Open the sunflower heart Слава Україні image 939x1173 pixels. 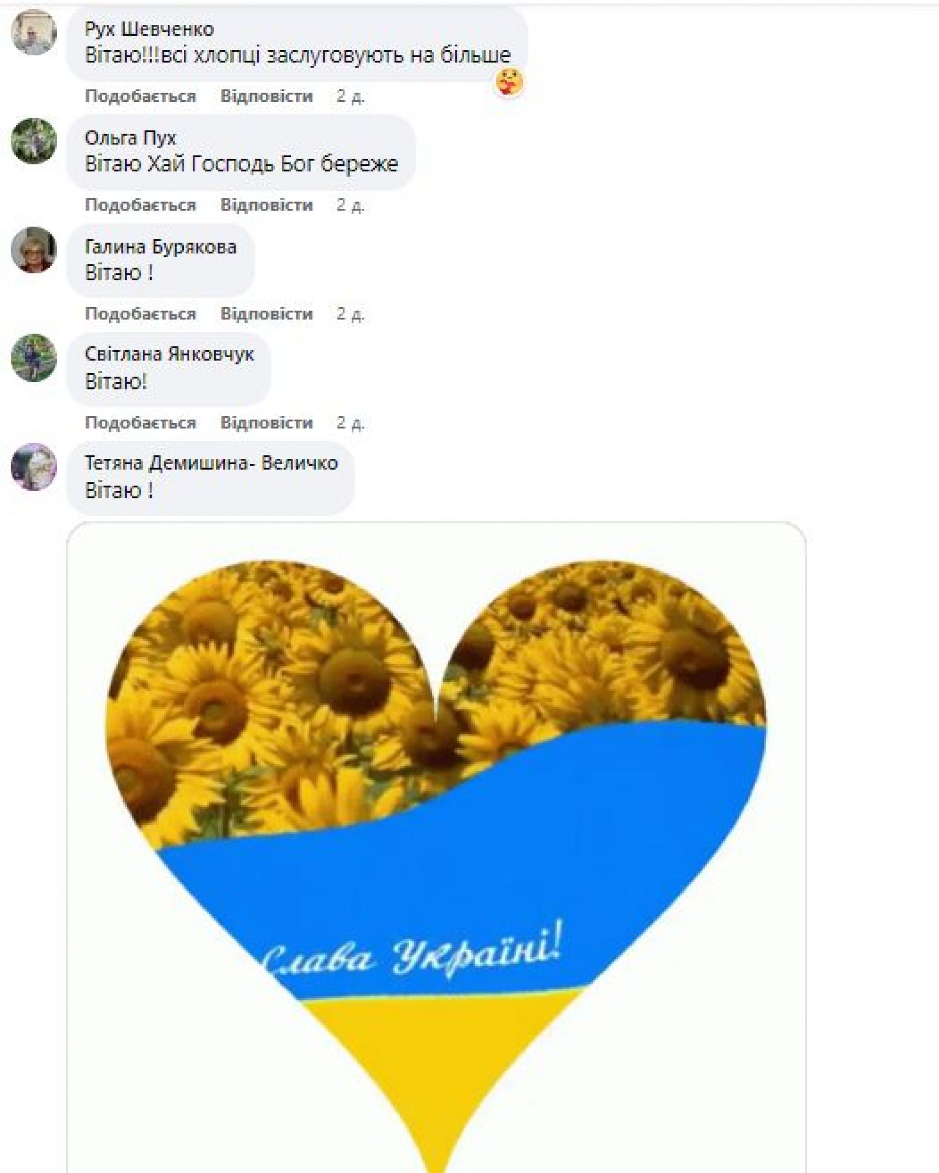[x=436, y=847]
